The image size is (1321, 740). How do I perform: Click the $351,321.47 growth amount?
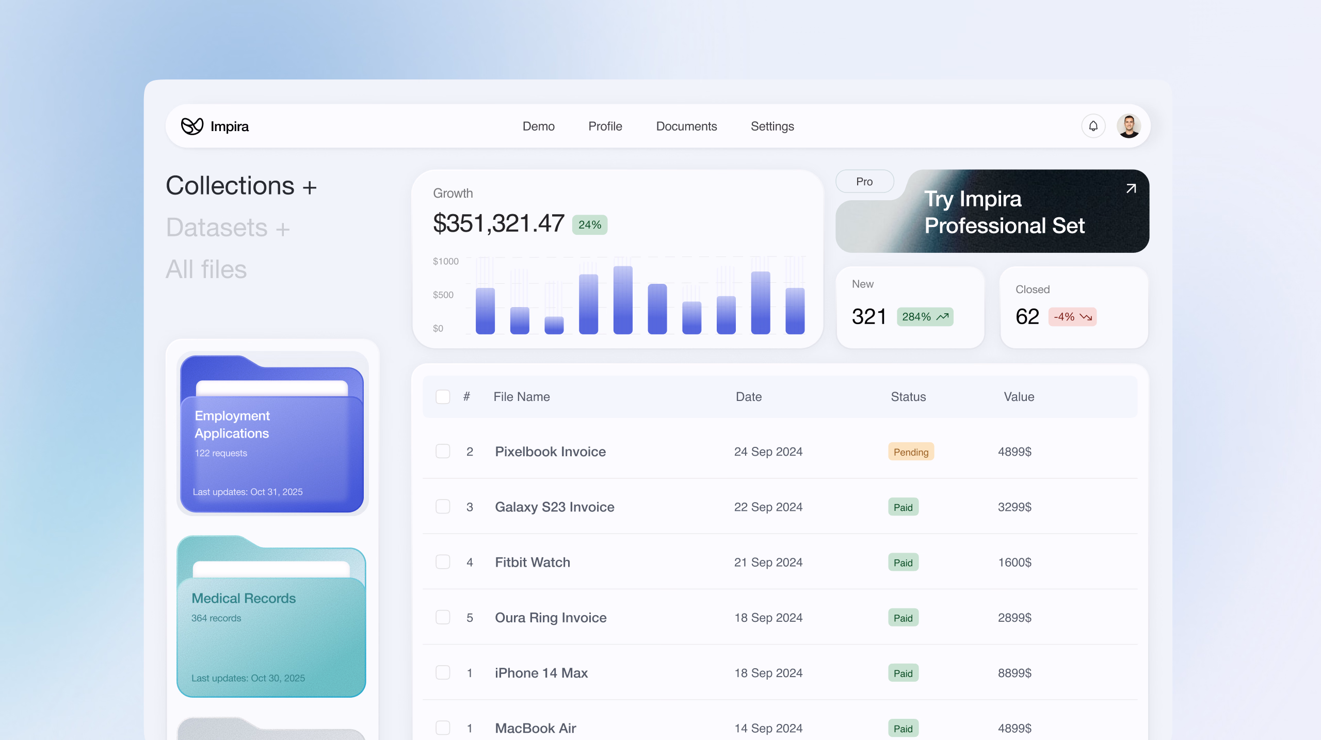(498, 223)
